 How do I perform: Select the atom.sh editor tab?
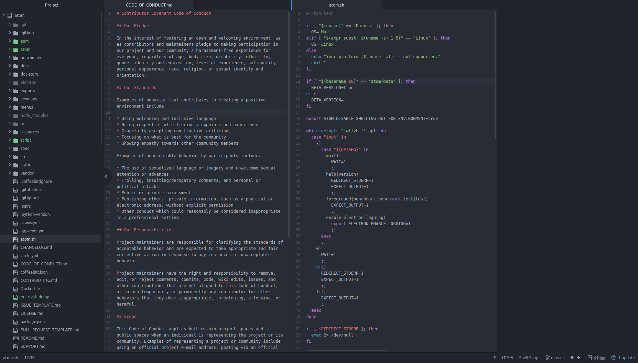336,5
